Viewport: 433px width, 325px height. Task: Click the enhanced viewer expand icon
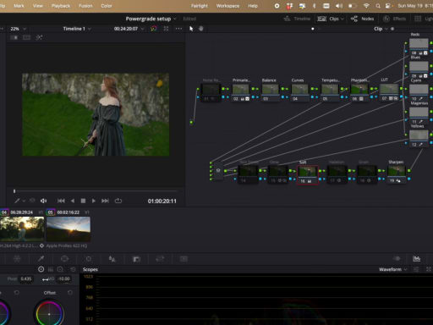166,29
